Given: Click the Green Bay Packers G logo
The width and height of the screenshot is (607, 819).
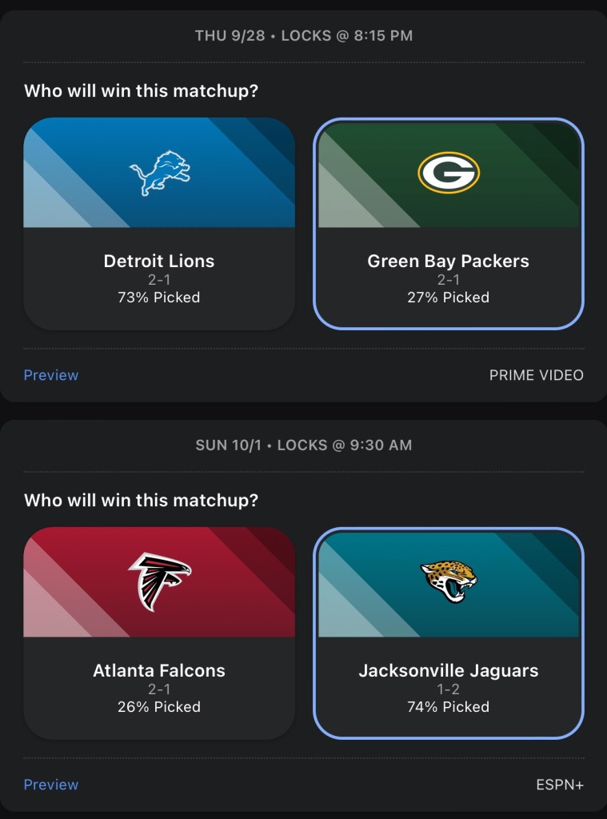Looking at the screenshot, I should pos(448,173).
